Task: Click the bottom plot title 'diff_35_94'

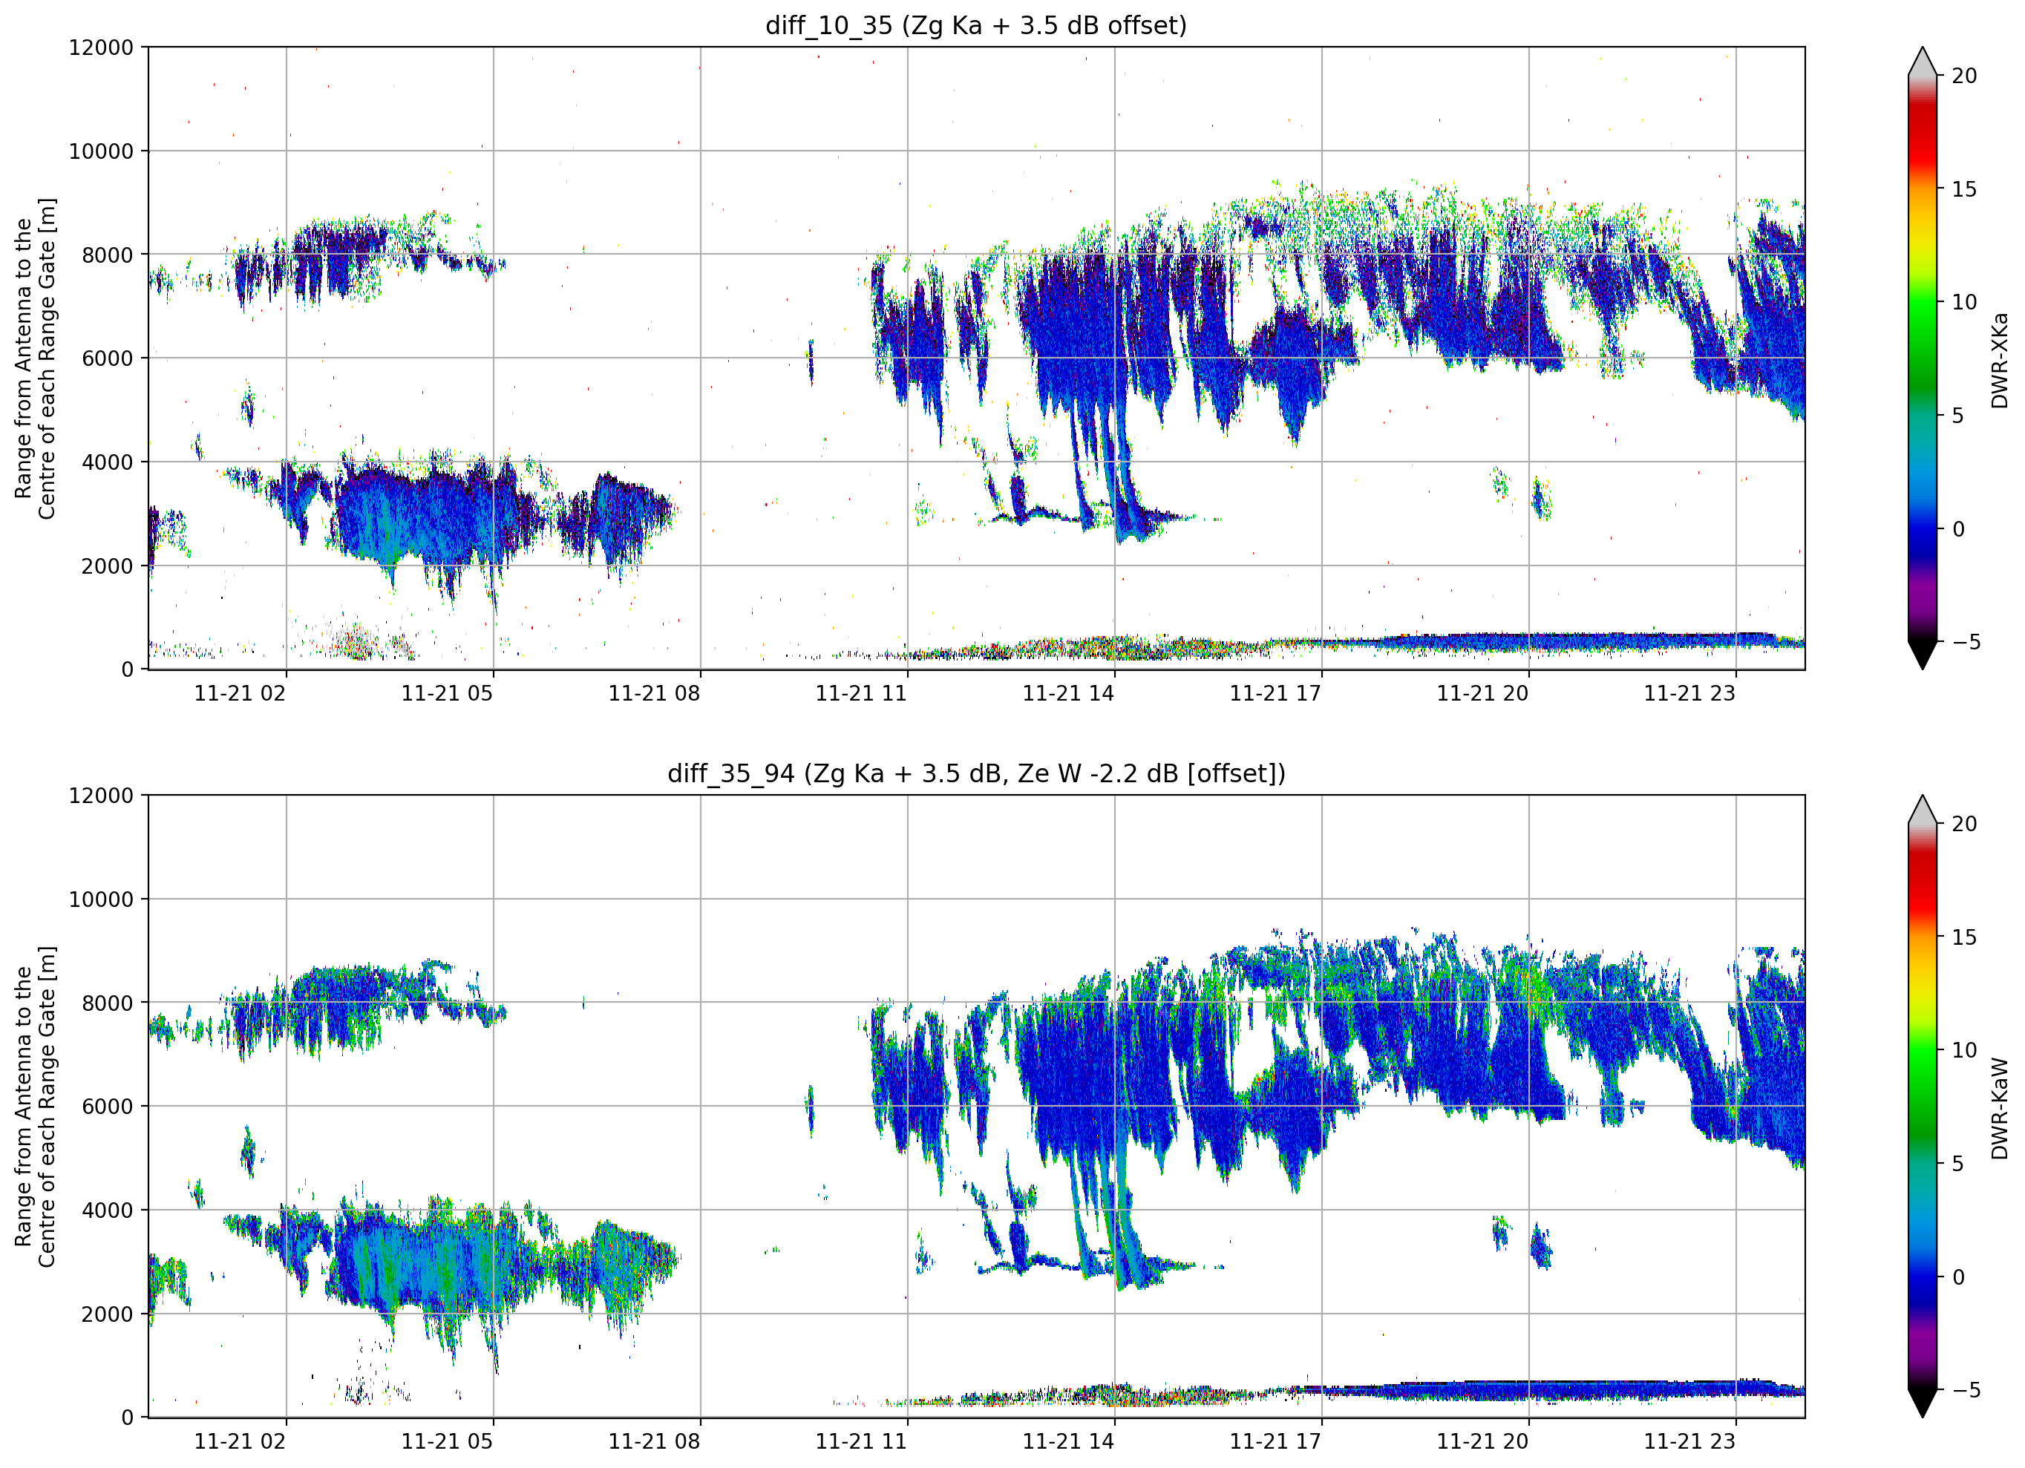Action: [976, 773]
